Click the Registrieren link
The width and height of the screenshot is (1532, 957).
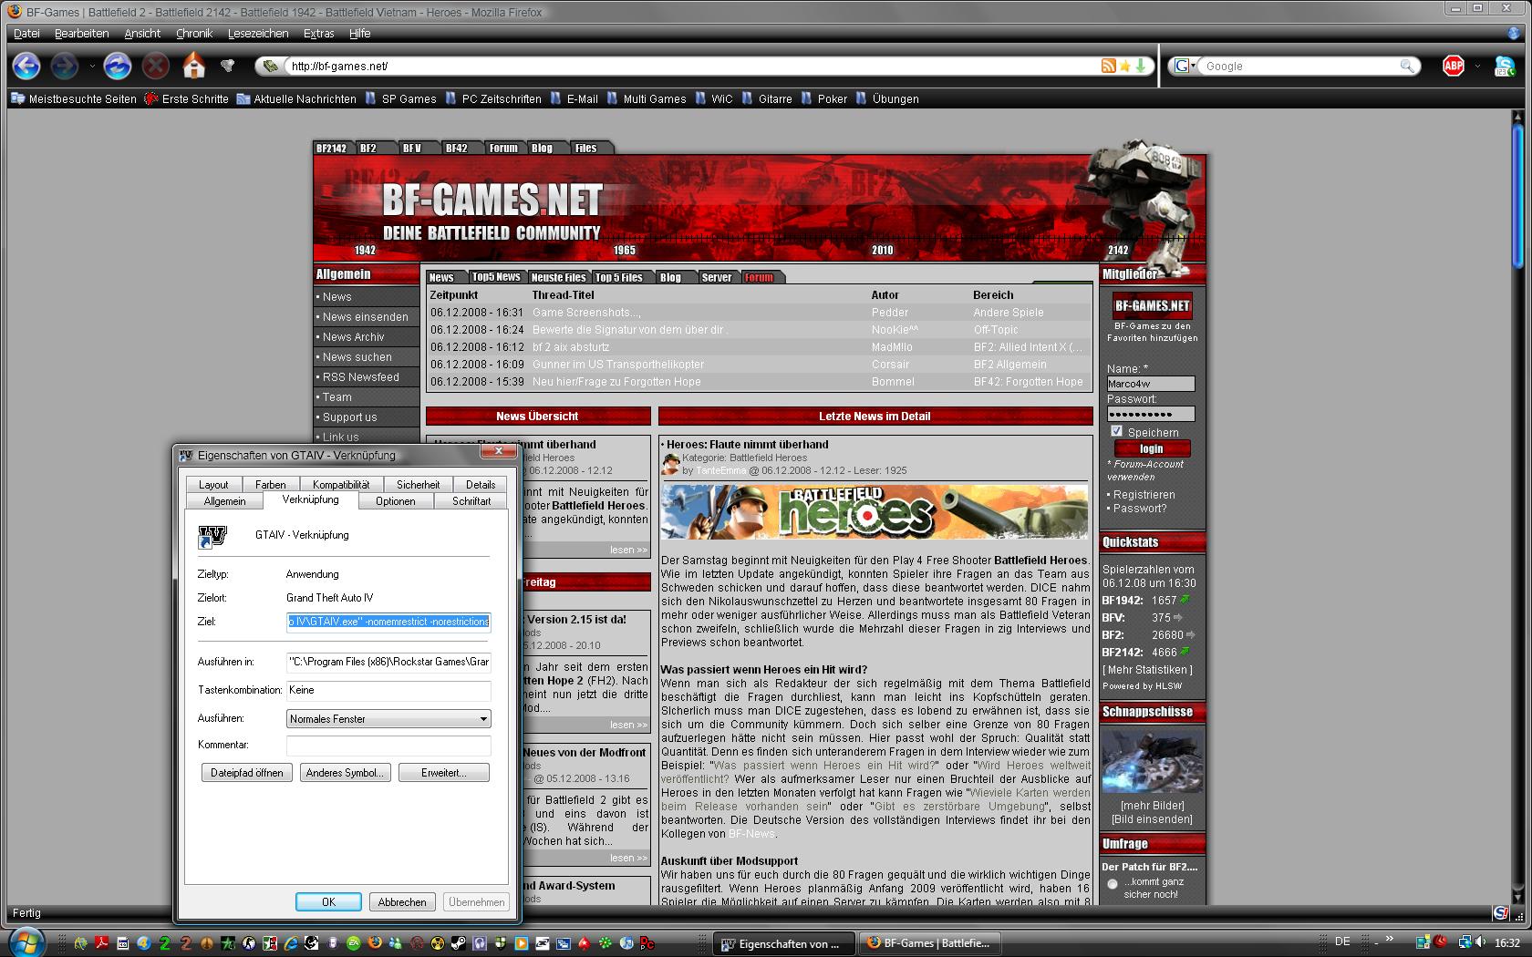[1144, 494]
